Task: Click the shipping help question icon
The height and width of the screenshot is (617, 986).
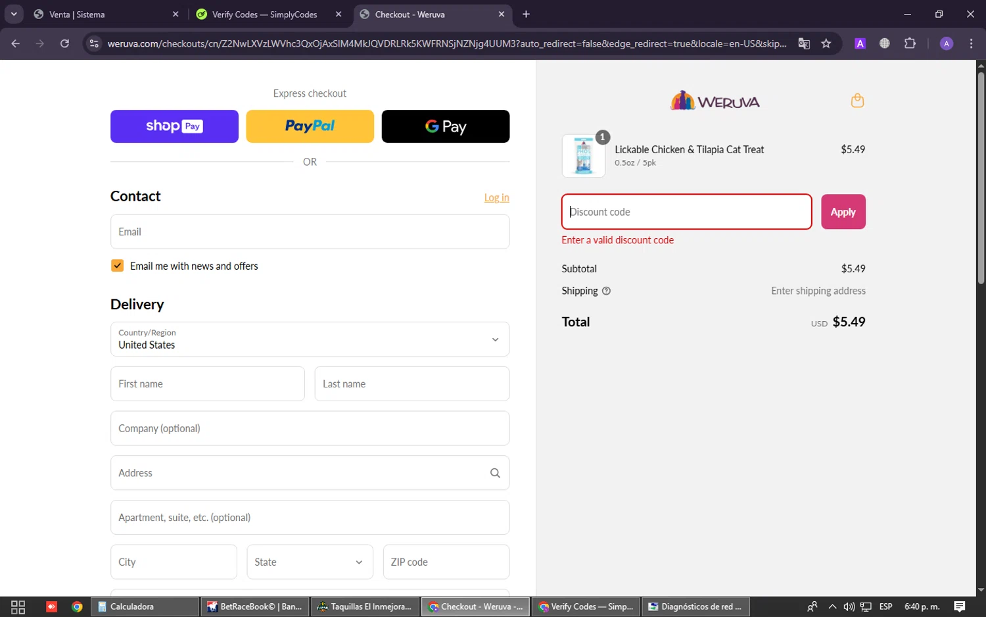Action: 606,291
